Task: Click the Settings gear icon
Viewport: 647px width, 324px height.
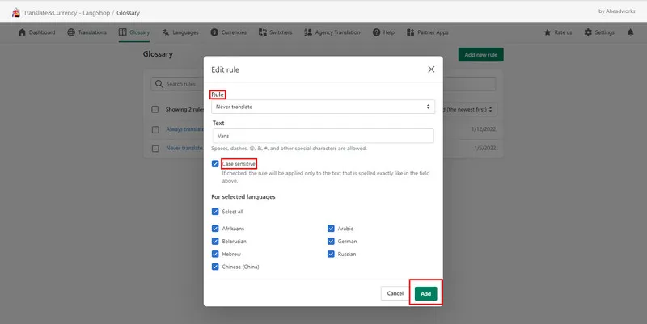Action: pyautogui.click(x=588, y=32)
